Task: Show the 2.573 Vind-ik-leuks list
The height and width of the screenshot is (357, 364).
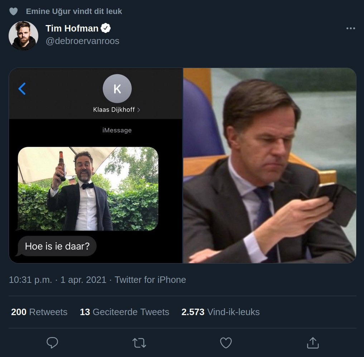Action: [x=220, y=312]
